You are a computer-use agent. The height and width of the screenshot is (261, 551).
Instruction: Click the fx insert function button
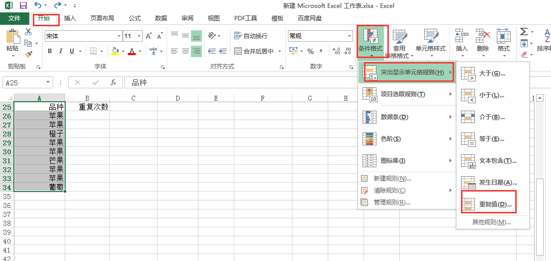click(113, 82)
